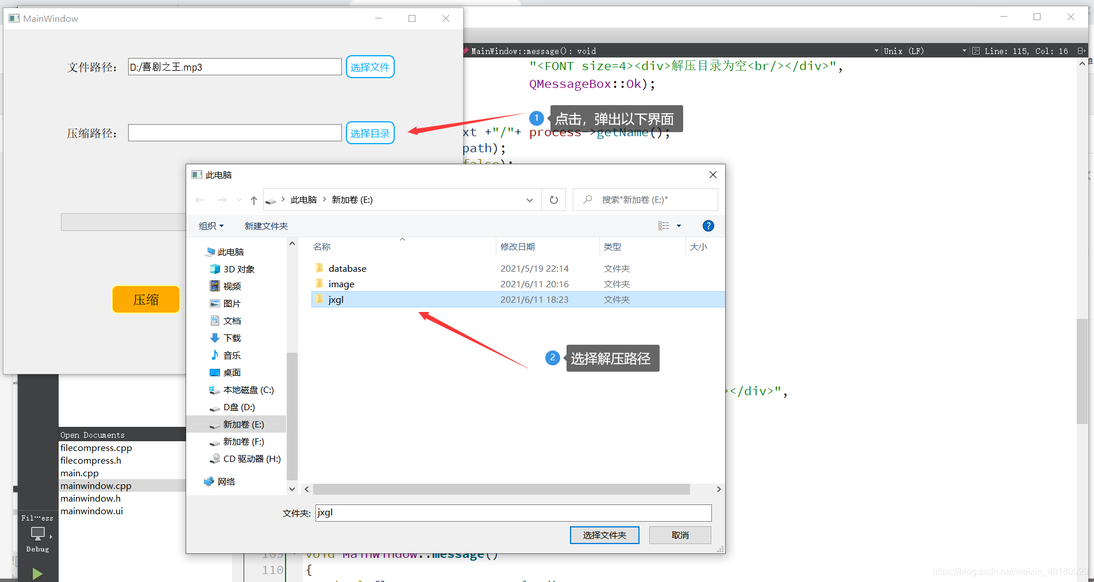Image resolution: width=1094 pixels, height=582 pixels.
Task: Click the green Run button
Action: click(x=37, y=573)
